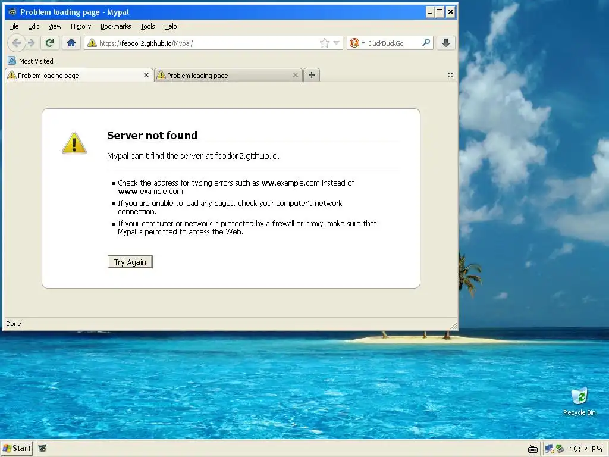This screenshot has width=609, height=457.
Task: Show the all tabs list button
Action: pos(451,75)
